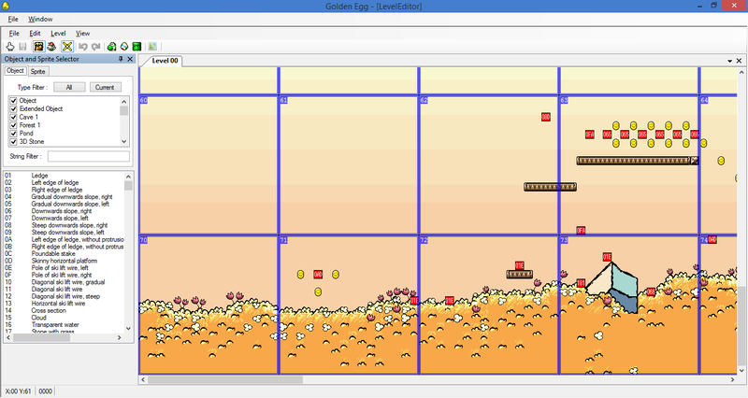Click the hand-shaped open level icon
Viewport: 748px width, 398px height.
coord(10,46)
